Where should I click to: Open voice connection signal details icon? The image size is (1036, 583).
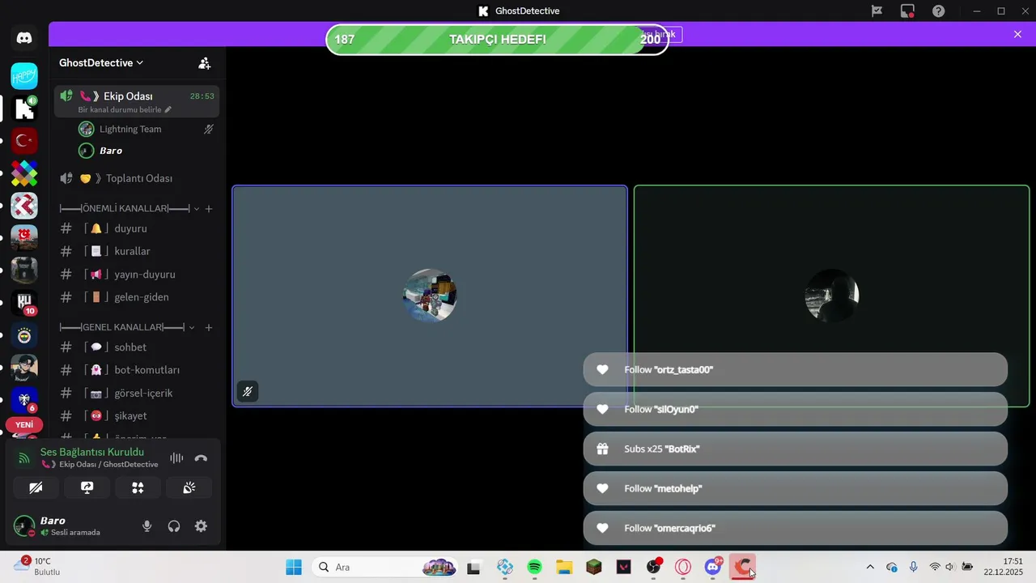coord(24,458)
